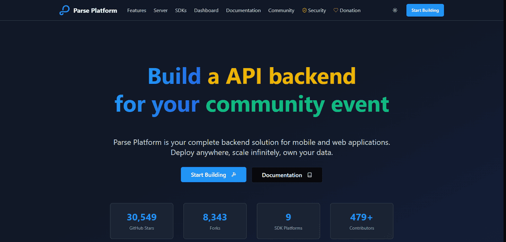Click the headline words 'a API backend'

point(281,76)
